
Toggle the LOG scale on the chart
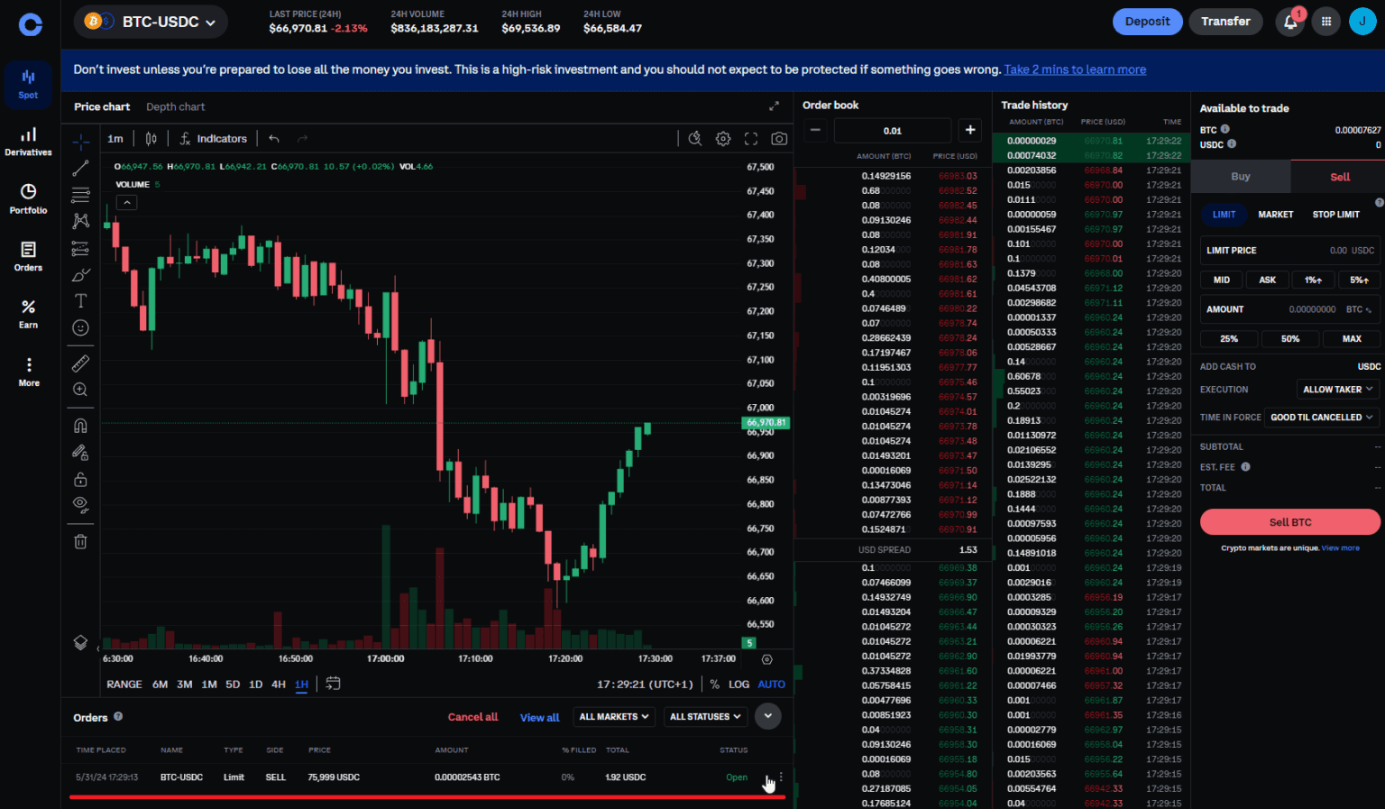(x=738, y=685)
